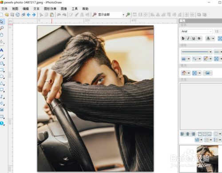Toggle center text alignment

click(188, 134)
